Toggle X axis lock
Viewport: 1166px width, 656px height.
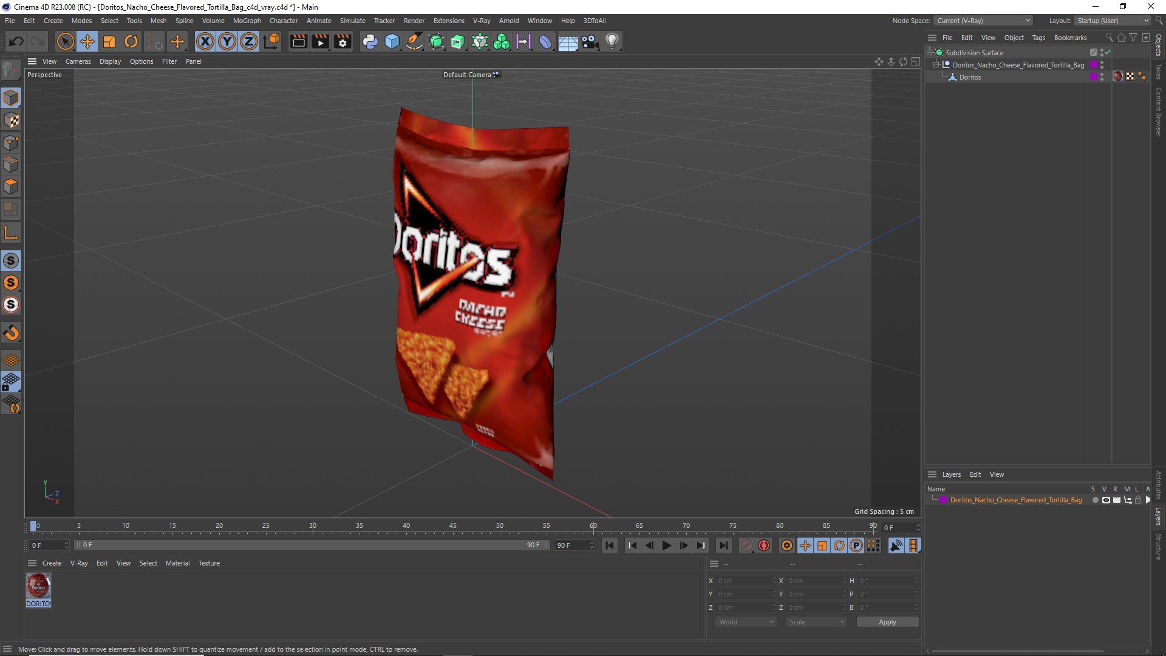[x=205, y=41]
